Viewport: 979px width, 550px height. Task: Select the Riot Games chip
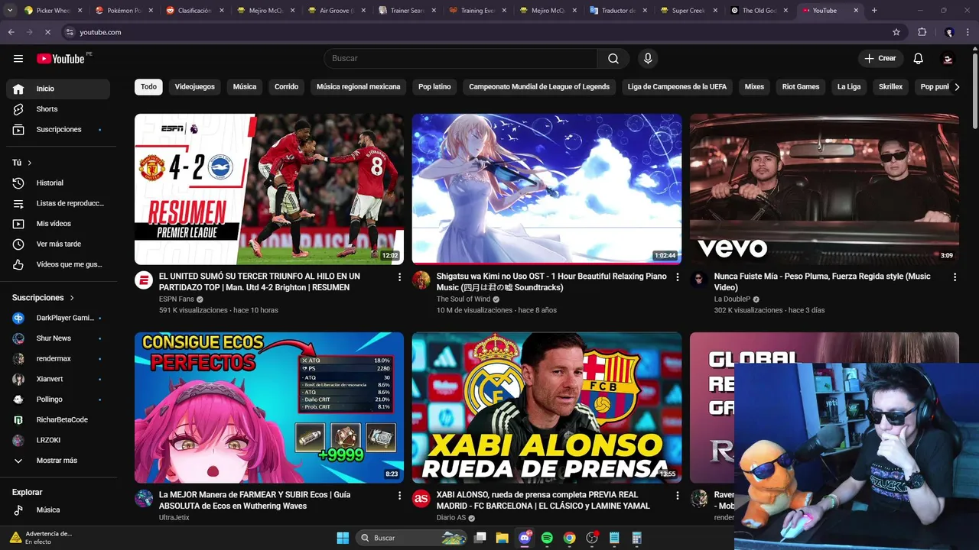(801, 86)
